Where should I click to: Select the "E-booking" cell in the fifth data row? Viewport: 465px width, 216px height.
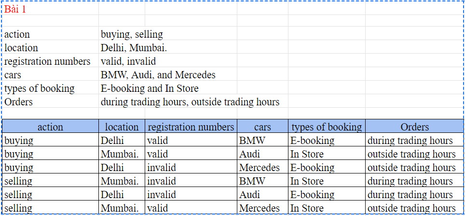pos(312,195)
